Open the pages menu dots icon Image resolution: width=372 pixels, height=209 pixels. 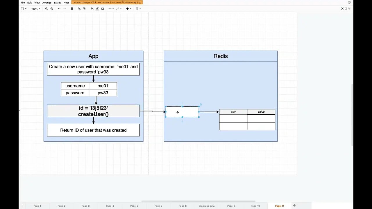point(23,206)
